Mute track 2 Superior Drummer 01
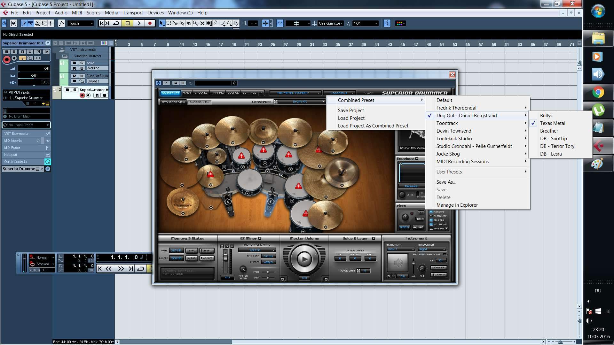 pyautogui.click(x=67, y=90)
